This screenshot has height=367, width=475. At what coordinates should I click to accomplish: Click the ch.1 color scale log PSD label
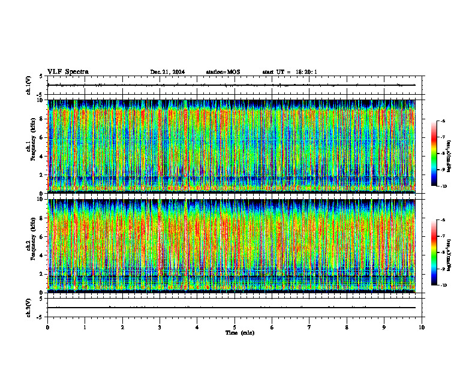[450, 156]
